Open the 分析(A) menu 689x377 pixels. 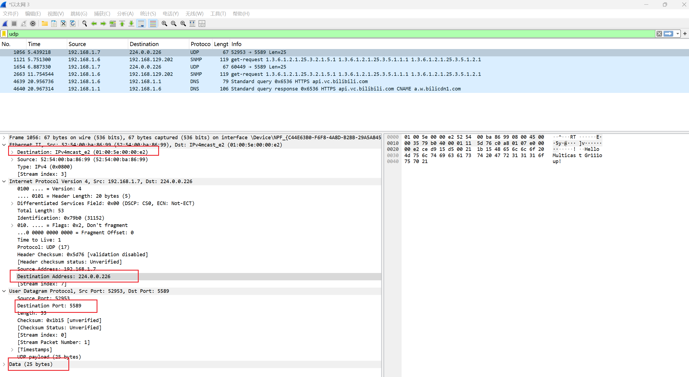125,14
